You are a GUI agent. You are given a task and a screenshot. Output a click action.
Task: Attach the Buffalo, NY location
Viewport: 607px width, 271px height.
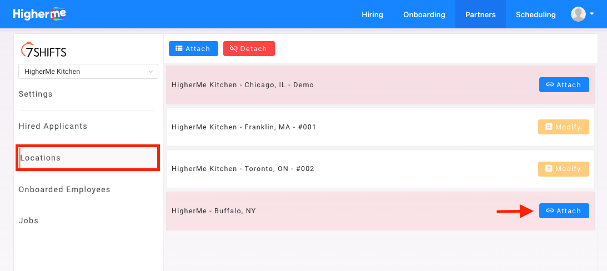(564, 211)
